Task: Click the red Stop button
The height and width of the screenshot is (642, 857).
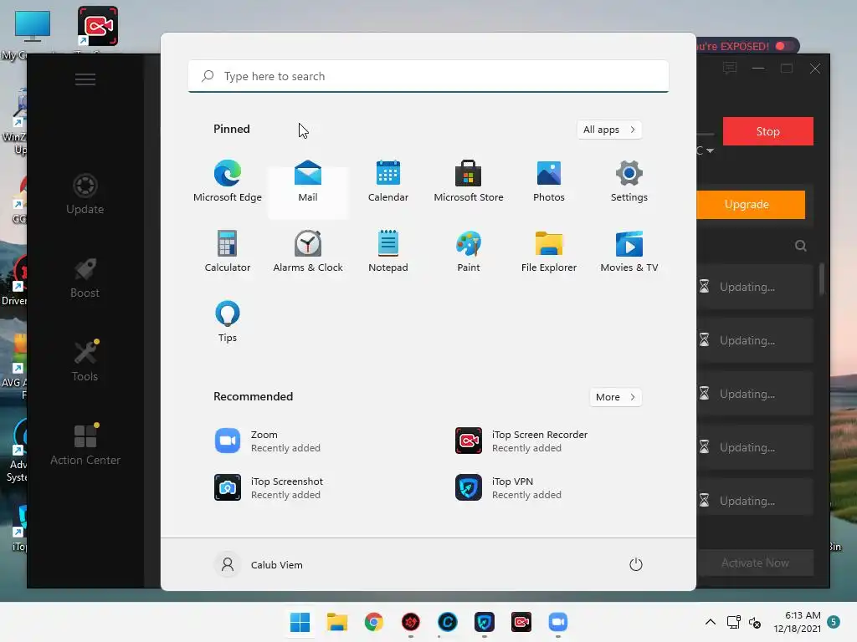Action: [x=768, y=131]
